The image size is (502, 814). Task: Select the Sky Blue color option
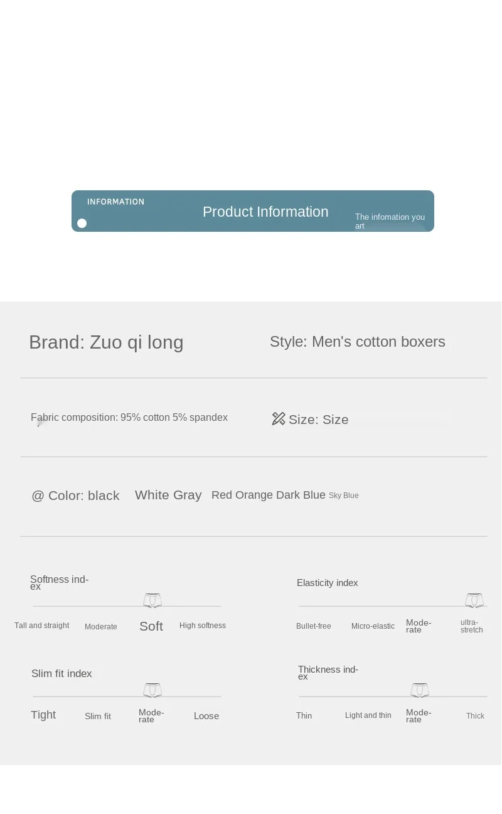point(344,496)
